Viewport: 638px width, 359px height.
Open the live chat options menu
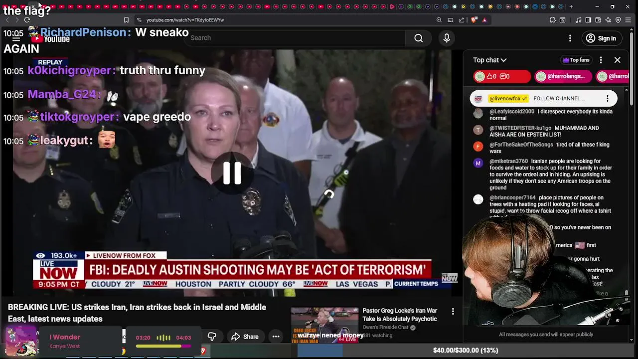pyautogui.click(x=601, y=60)
